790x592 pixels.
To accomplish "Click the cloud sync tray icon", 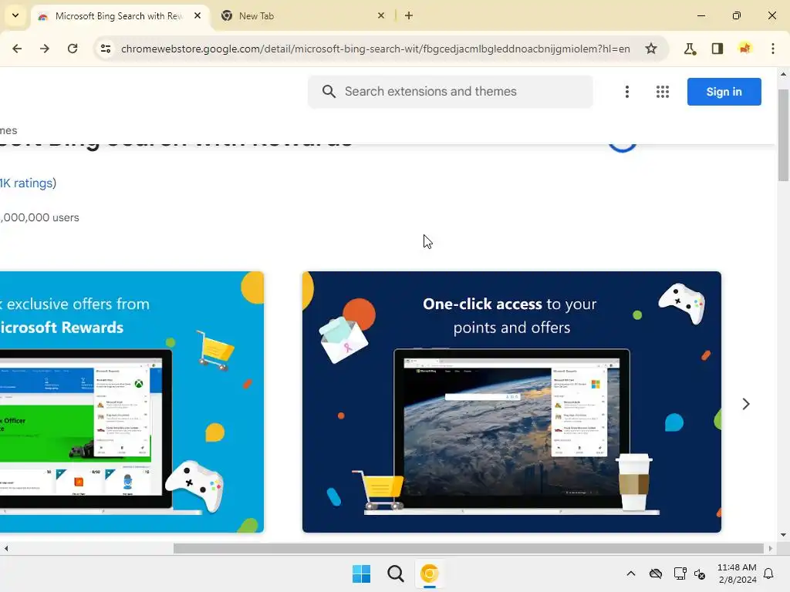I will 656,573.
